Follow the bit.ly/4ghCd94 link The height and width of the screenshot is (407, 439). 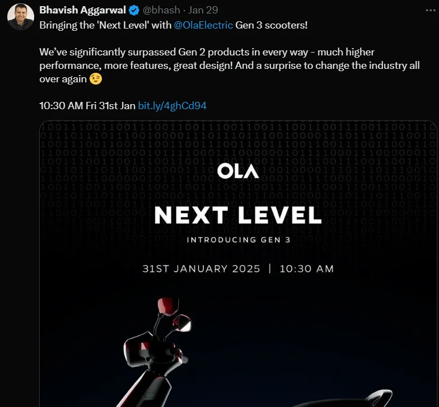tap(172, 106)
